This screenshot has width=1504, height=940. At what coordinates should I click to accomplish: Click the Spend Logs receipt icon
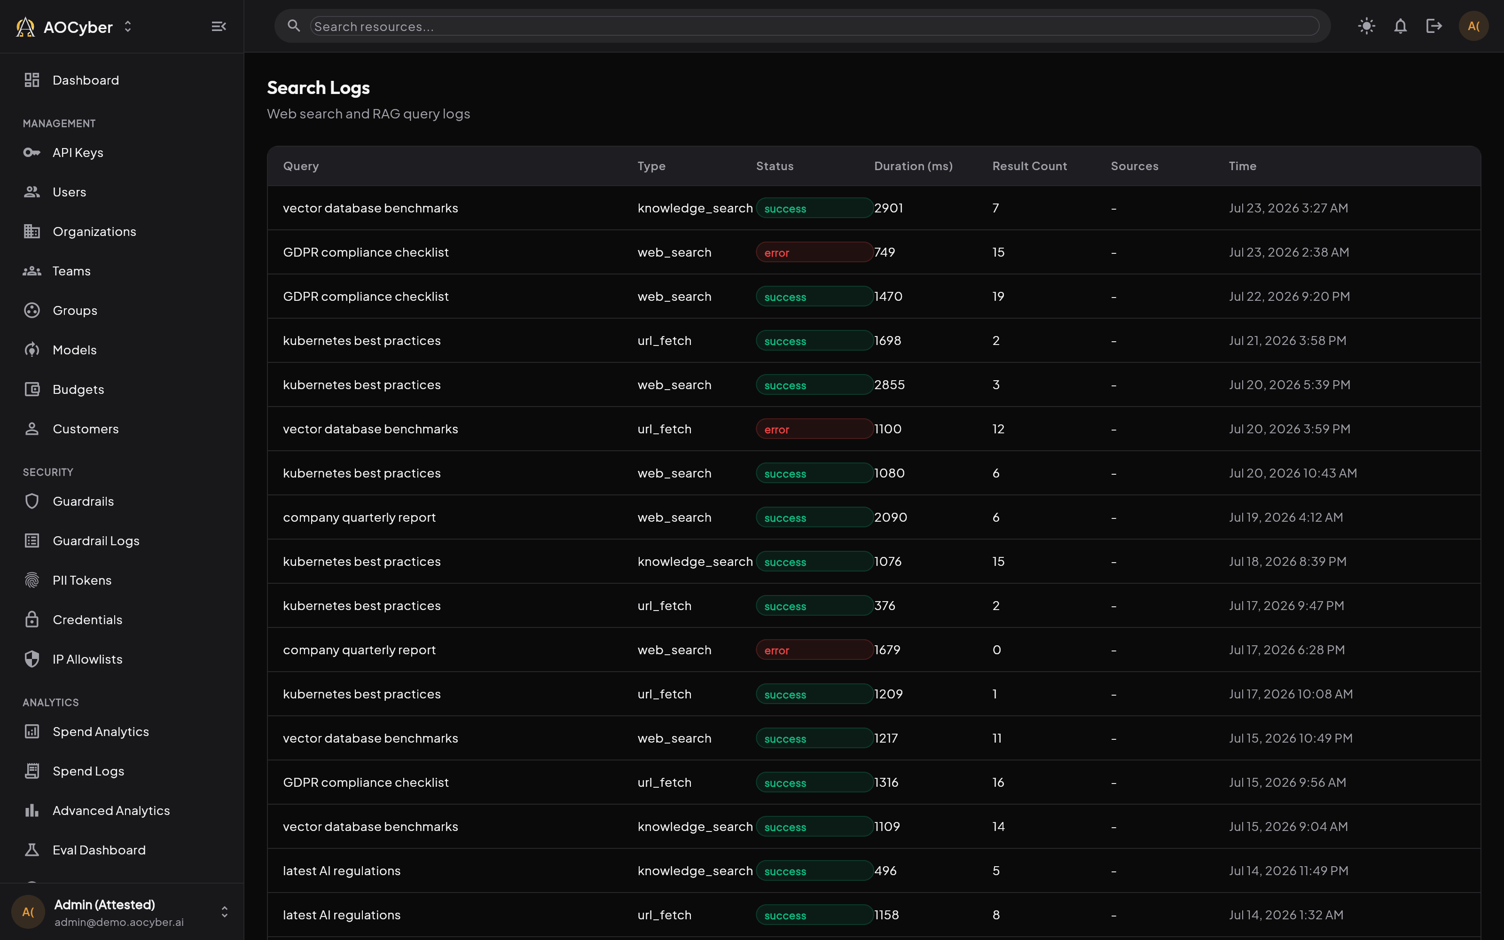point(31,771)
